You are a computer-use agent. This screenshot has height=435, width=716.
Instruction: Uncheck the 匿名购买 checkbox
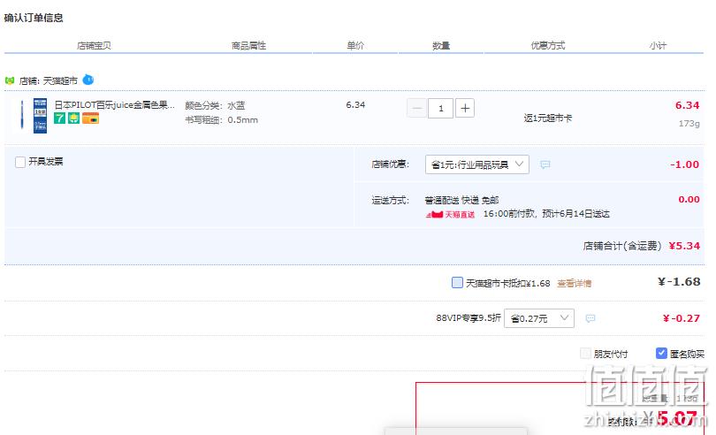(x=661, y=353)
